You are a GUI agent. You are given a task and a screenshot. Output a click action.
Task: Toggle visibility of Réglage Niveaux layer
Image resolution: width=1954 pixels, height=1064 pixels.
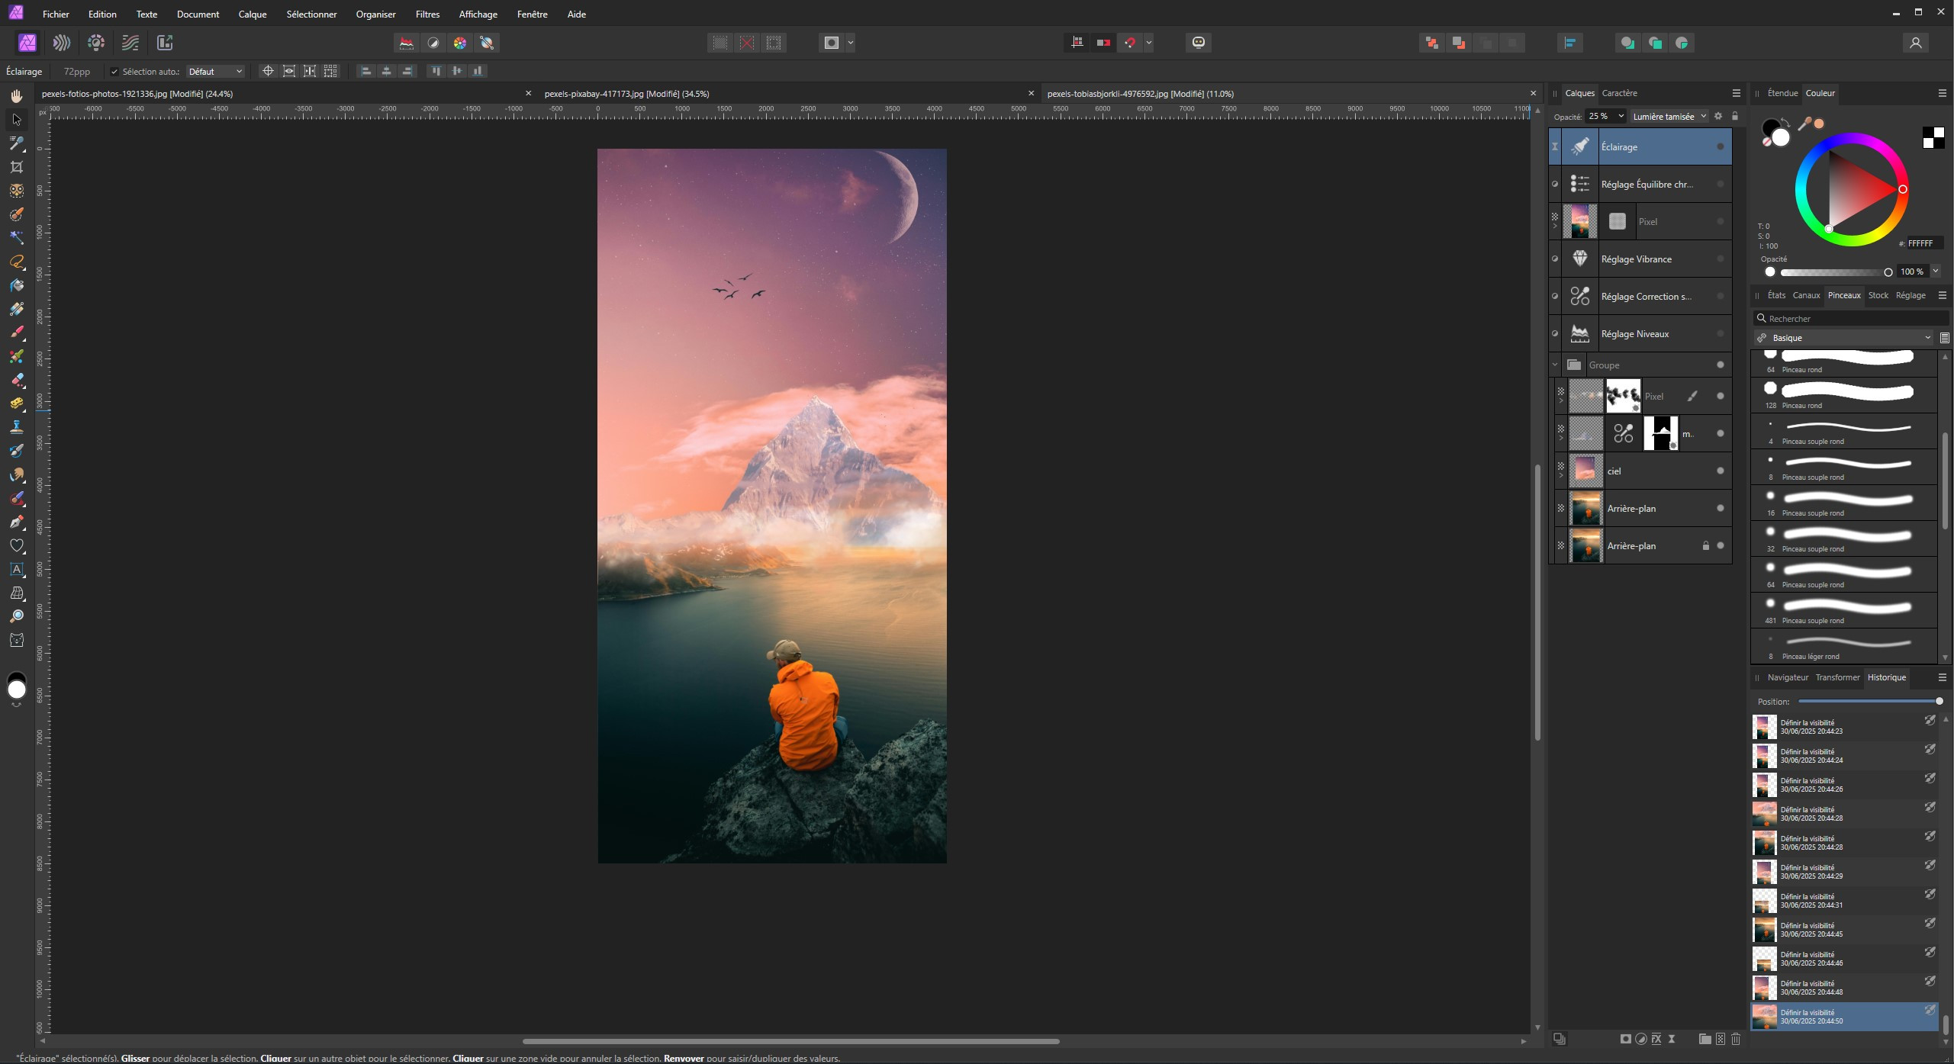pos(1720,334)
